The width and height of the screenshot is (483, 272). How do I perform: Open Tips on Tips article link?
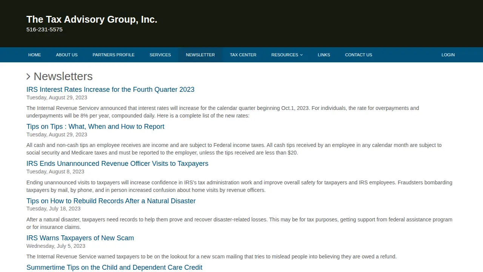pos(95,127)
